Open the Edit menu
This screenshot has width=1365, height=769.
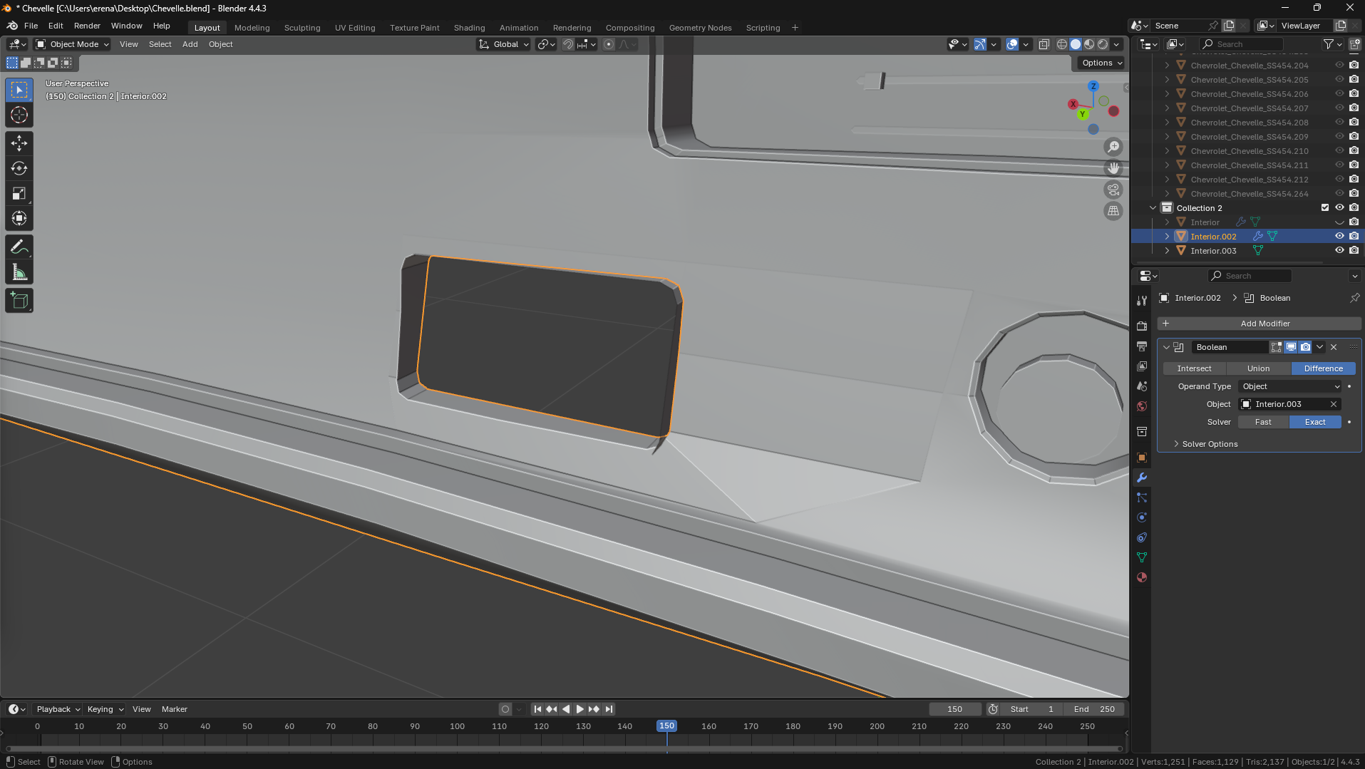56,26
